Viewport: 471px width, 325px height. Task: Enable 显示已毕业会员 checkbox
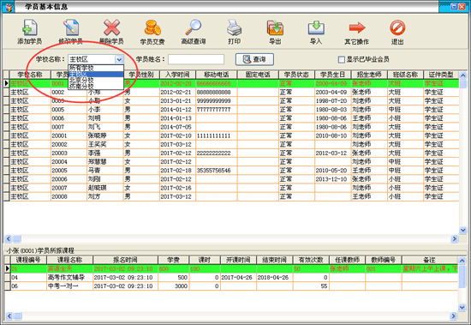pyautogui.click(x=341, y=59)
